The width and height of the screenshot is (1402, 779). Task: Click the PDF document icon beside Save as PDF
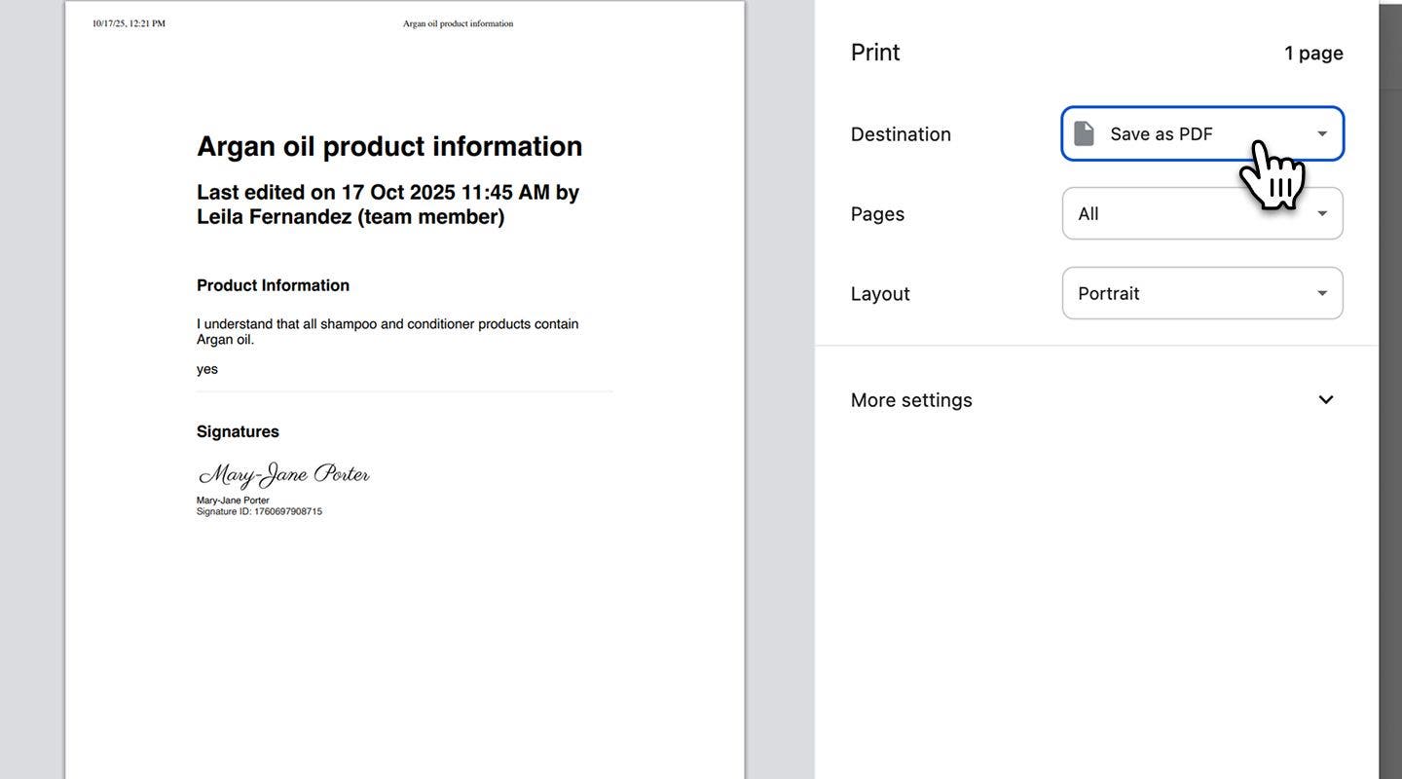[1084, 132]
